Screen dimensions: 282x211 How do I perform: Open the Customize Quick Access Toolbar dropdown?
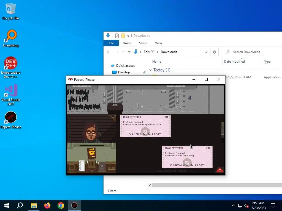coord(128,36)
